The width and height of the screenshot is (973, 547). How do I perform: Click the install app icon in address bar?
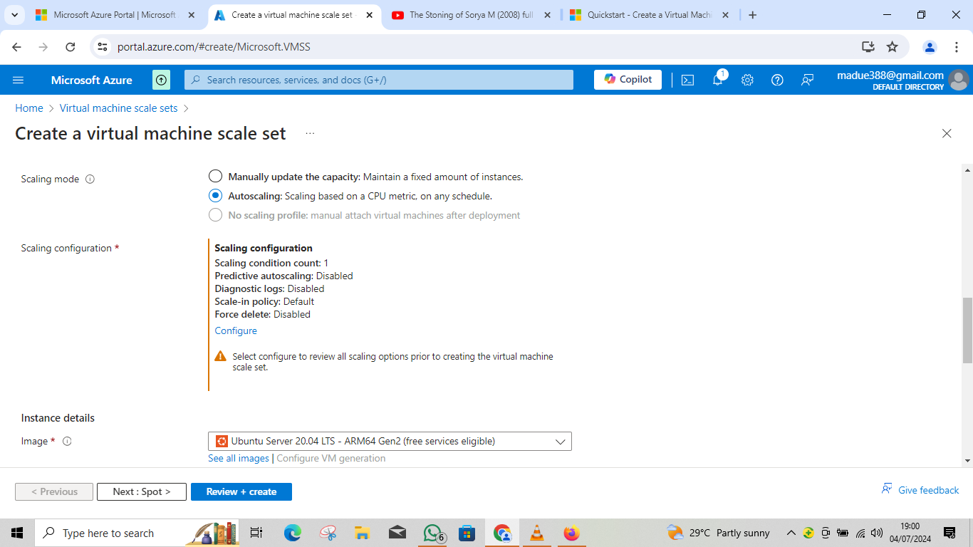tap(868, 47)
